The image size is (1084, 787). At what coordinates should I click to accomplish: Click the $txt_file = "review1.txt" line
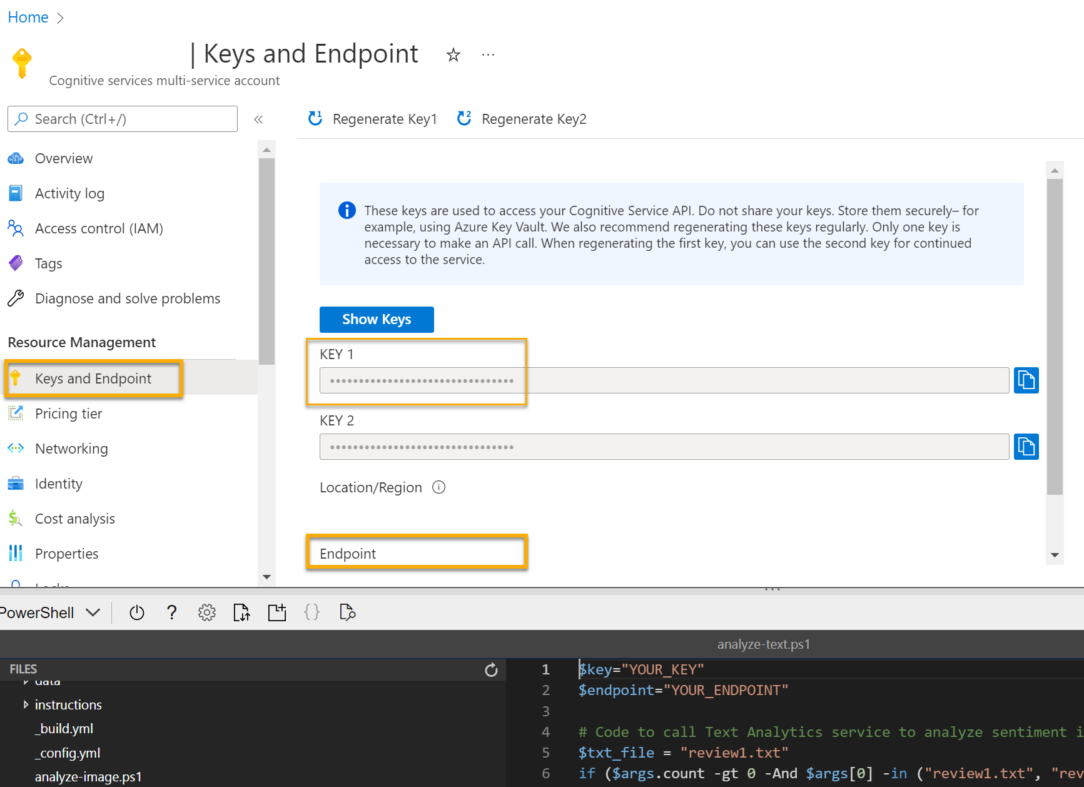(683, 753)
